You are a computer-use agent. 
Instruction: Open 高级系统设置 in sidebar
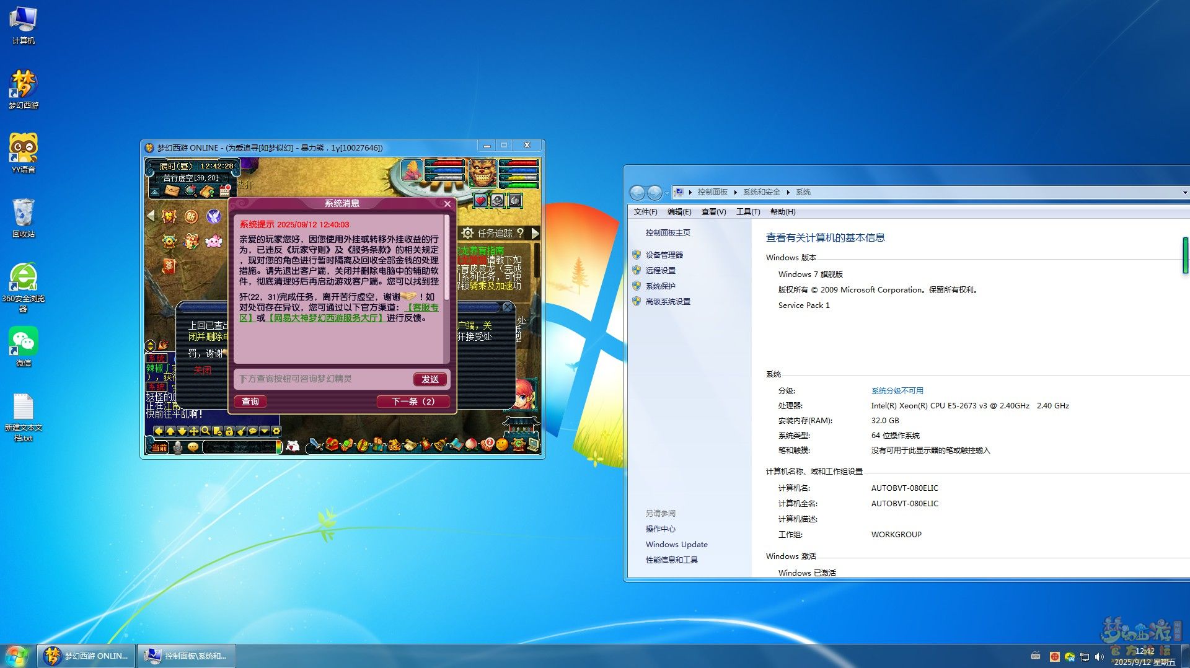coord(668,301)
